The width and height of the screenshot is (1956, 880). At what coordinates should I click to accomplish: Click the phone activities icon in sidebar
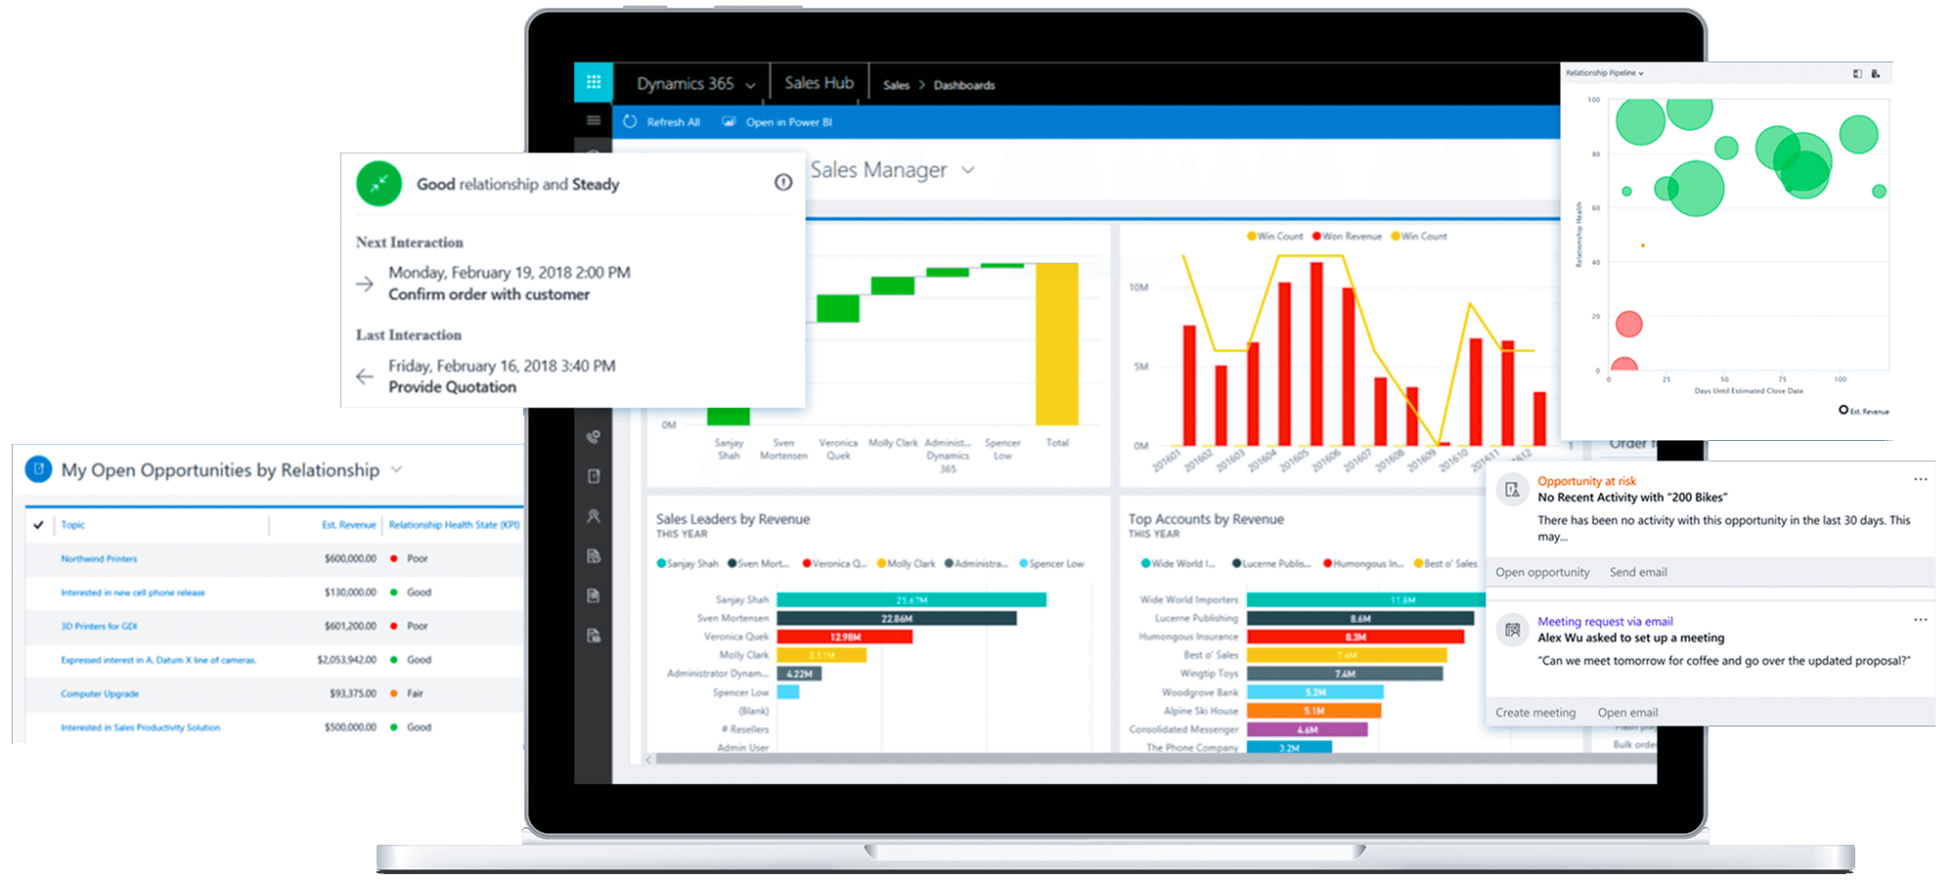click(593, 437)
